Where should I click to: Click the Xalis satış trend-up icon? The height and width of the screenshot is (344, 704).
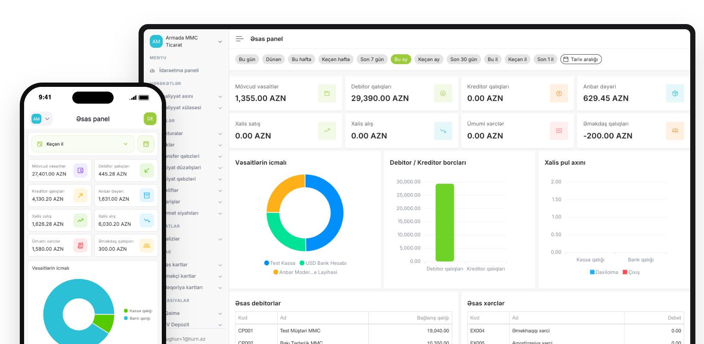(x=327, y=131)
